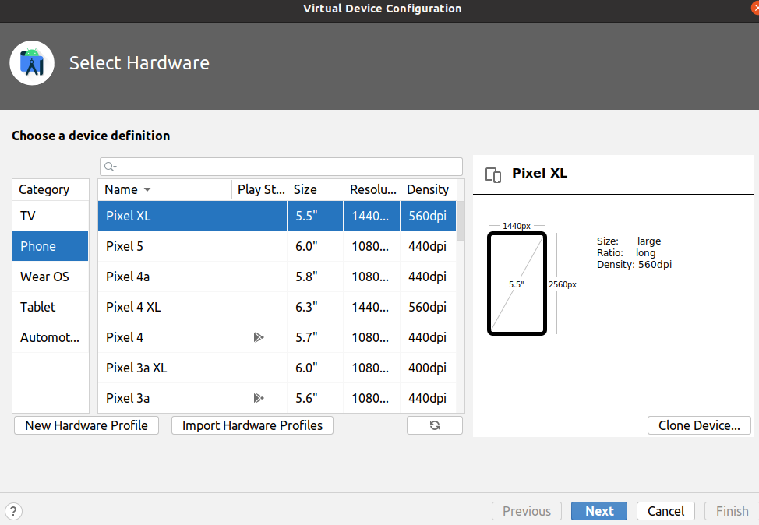The width and height of the screenshot is (759, 525).
Task: Open the help question mark icon
Action: (13, 511)
